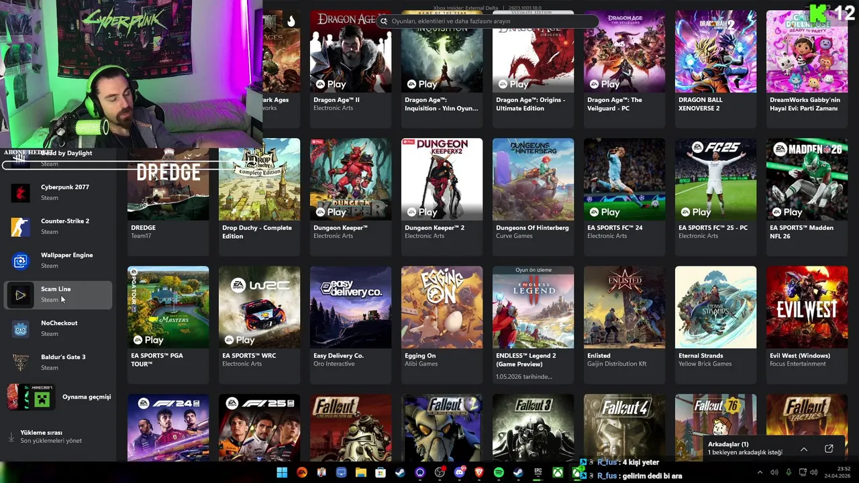Viewport: 859px width, 483px height.
Task: Open Spotify from the taskbar
Action: [x=499, y=473]
